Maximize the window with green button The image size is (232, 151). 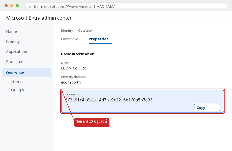[17, 6]
